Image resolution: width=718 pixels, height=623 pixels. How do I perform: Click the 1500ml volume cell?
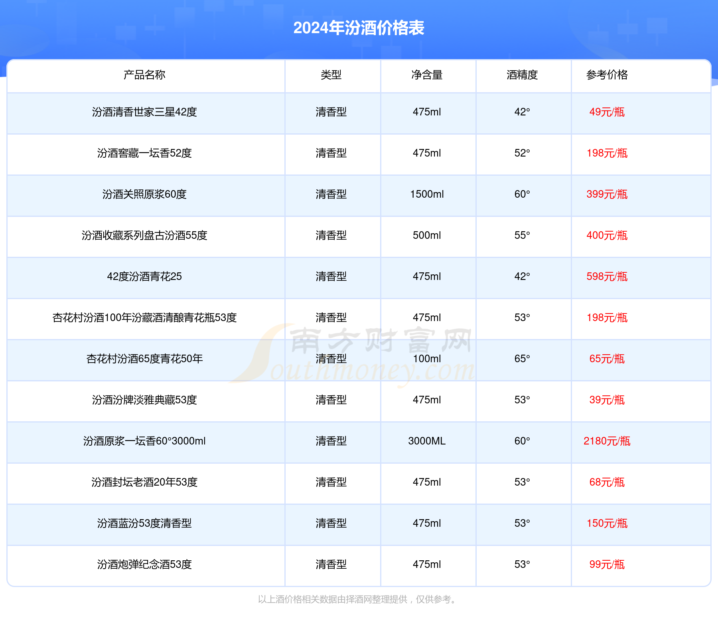(427, 194)
